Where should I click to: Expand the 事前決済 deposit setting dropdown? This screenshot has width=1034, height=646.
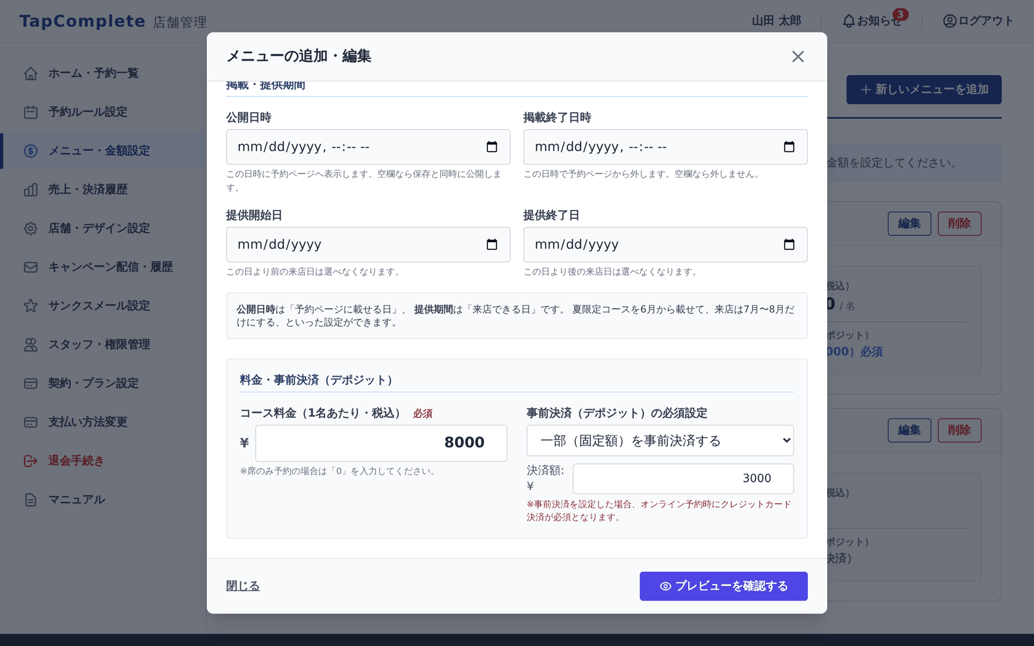660,441
